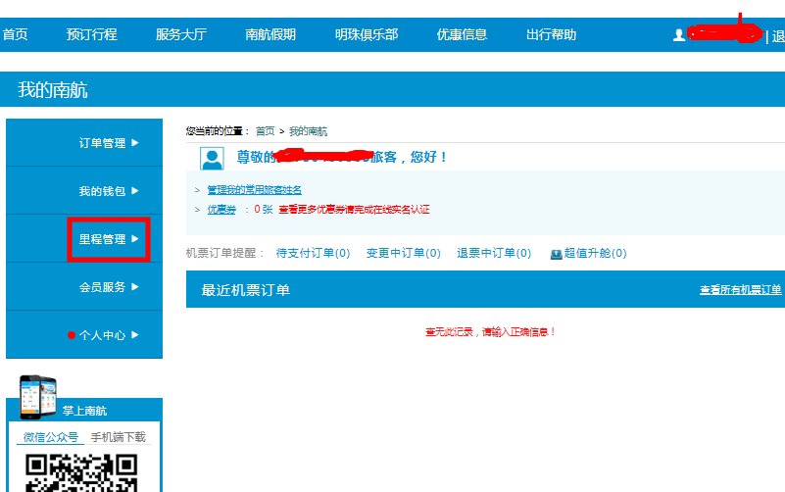The image size is (785, 492).
Task: Click the 我的南航 page title
Action: pos(53,90)
